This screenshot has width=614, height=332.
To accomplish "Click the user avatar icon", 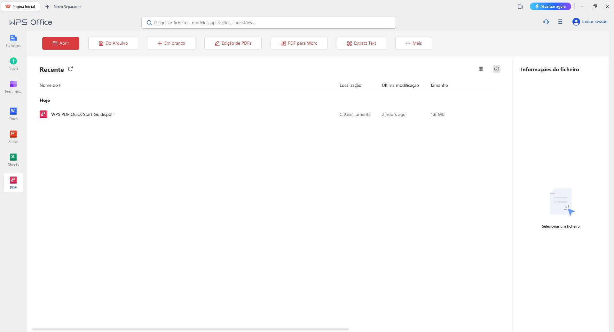I will coord(576,22).
